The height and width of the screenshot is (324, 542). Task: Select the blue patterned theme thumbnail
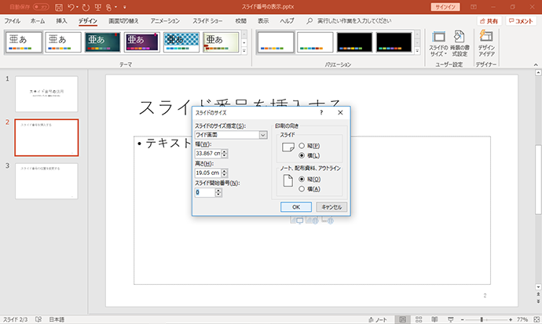pos(181,42)
